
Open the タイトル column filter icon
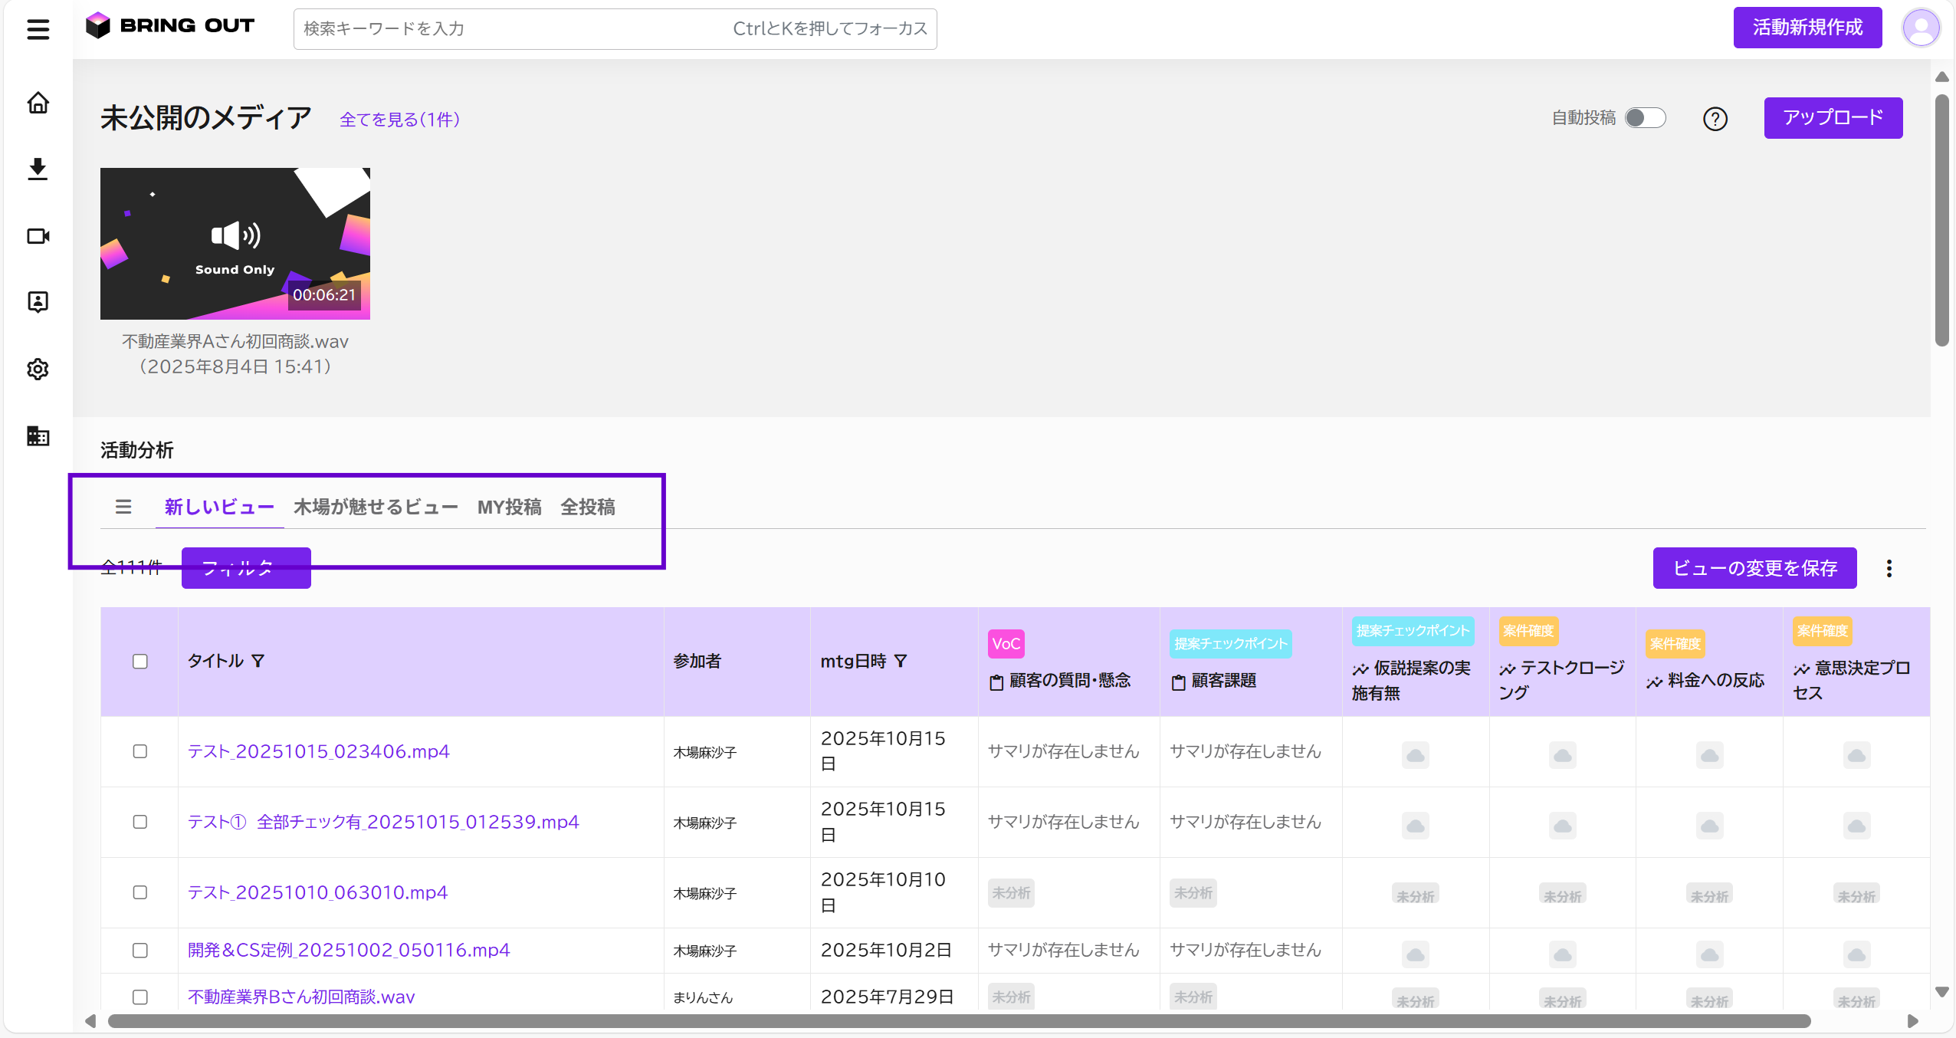258,661
